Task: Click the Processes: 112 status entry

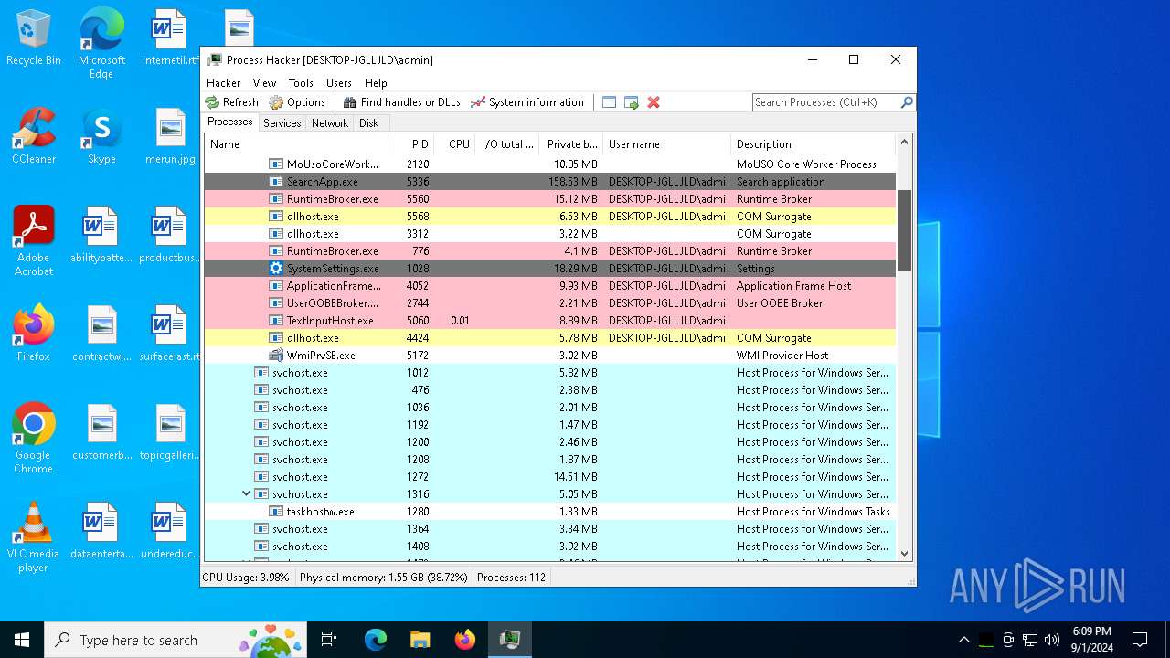Action: click(x=511, y=578)
